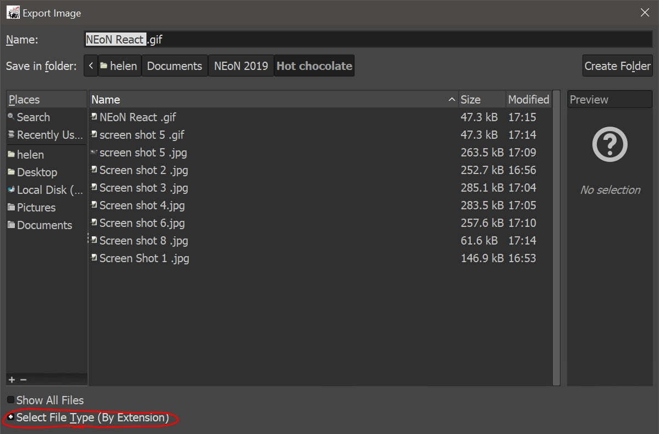Click the file list vertical scrollbar
Screen dimensions: 659x434
point(556,237)
